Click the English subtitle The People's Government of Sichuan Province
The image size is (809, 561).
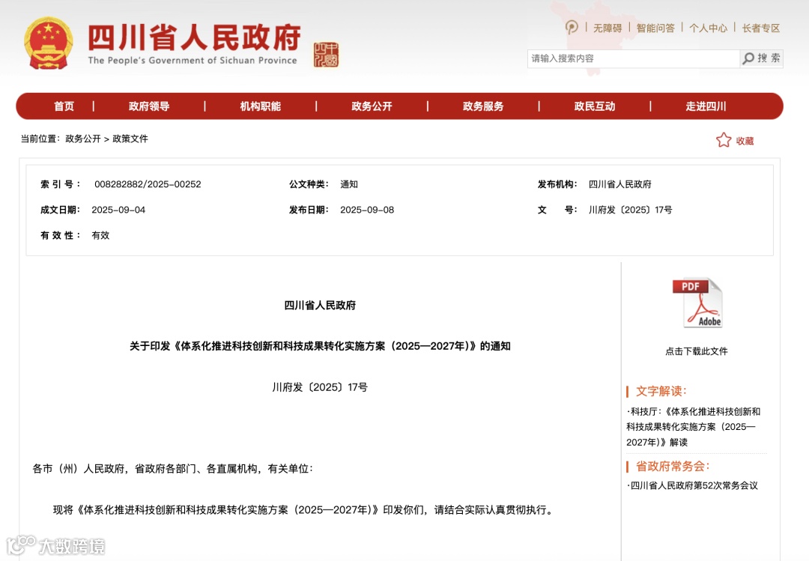pyautogui.click(x=193, y=61)
